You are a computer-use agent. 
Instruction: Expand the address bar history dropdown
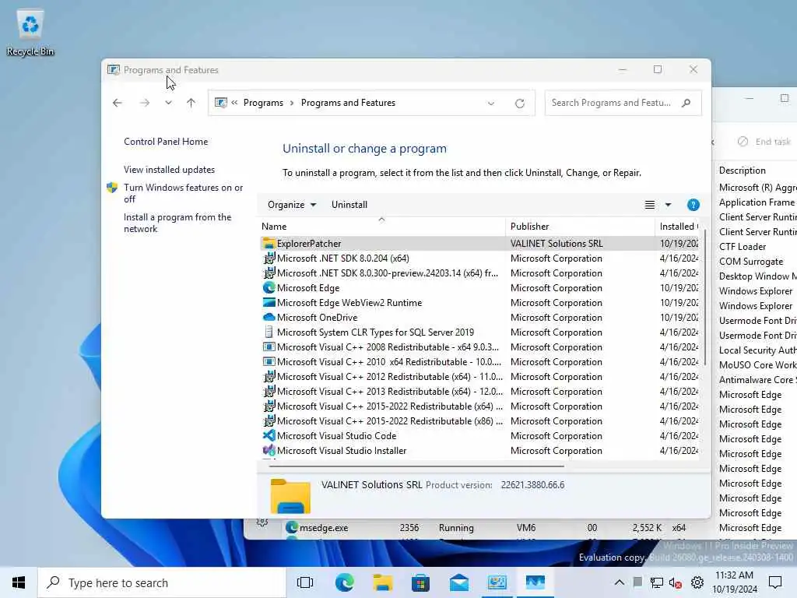tap(491, 104)
